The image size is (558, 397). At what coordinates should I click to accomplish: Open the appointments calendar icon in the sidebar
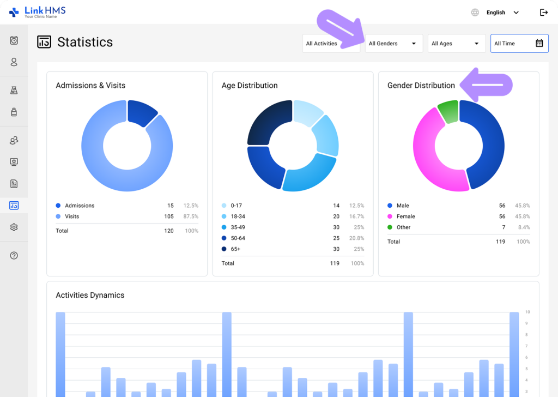13,40
